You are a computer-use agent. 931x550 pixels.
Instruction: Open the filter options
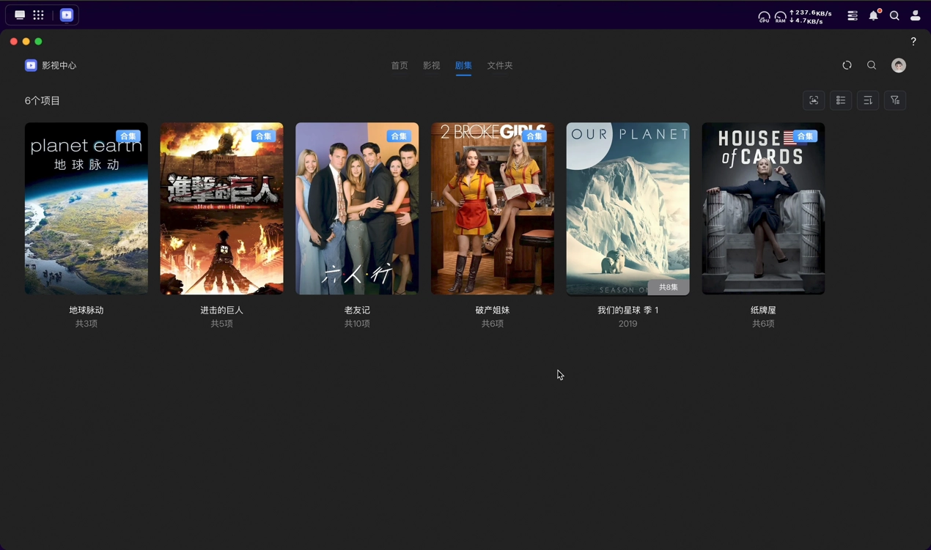pyautogui.click(x=895, y=100)
